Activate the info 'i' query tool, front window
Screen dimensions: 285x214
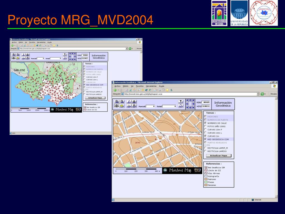(x=129, y=101)
